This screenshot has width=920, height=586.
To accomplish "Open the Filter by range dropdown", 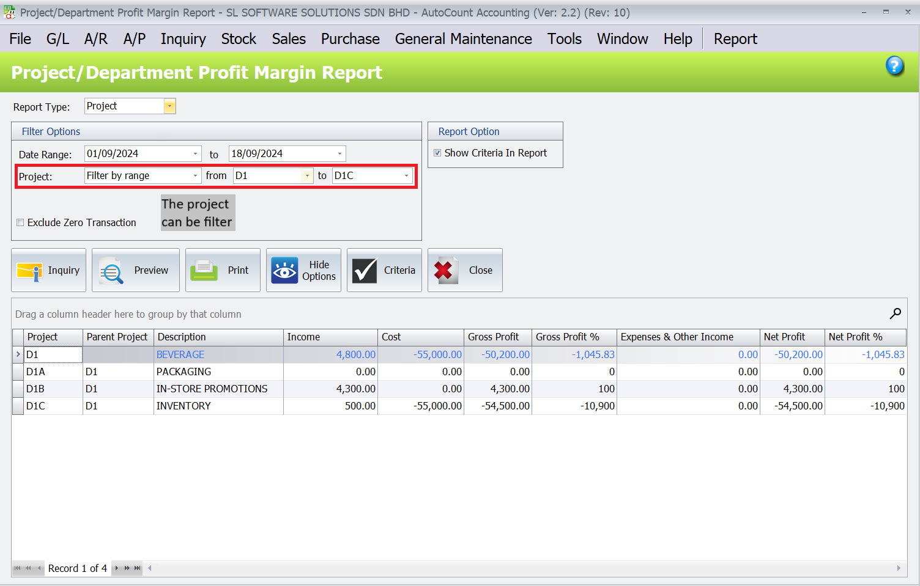I will coord(196,176).
